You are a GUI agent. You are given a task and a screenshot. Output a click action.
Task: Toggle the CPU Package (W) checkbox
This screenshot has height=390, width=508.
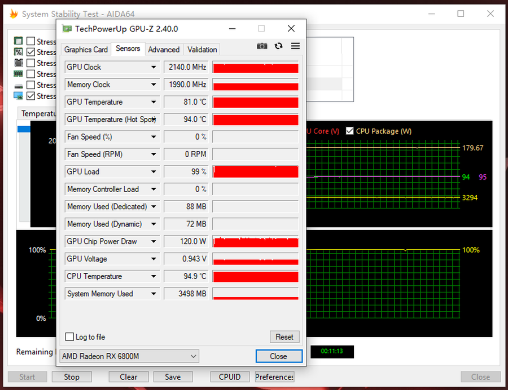pyautogui.click(x=350, y=131)
